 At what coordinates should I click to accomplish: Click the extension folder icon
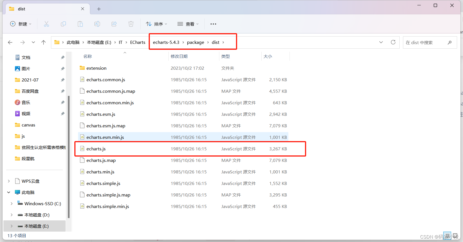82,68
